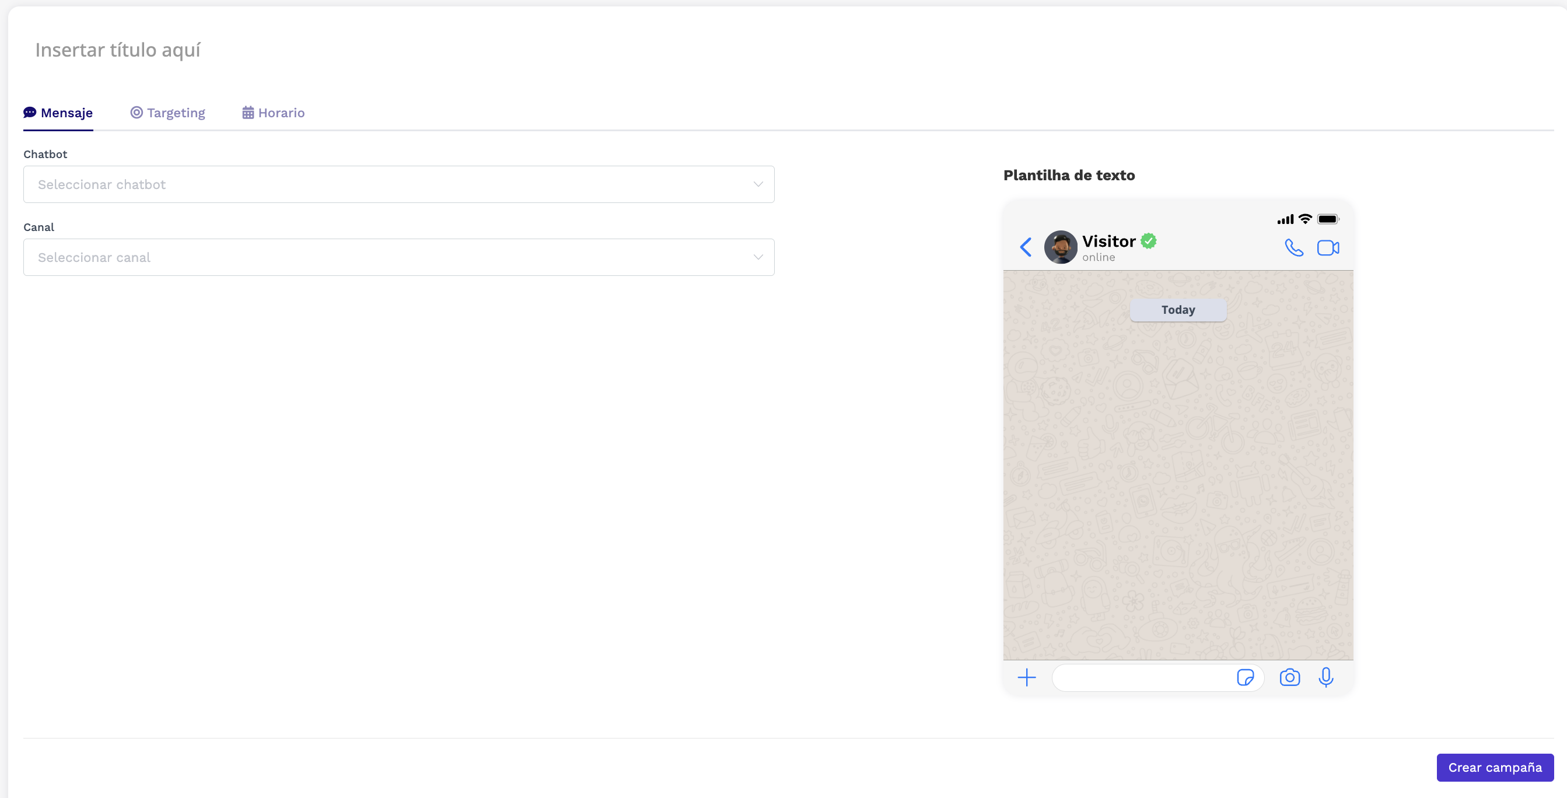Open the Seleccionar chatbot dropdown
Image resolution: width=1567 pixels, height=798 pixels.
pyautogui.click(x=398, y=184)
